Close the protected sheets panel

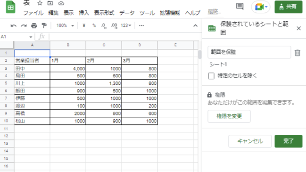pyautogui.click(x=298, y=28)
